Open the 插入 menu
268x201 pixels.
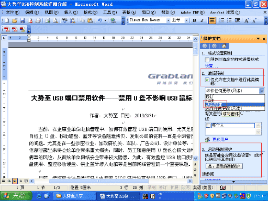71,13
